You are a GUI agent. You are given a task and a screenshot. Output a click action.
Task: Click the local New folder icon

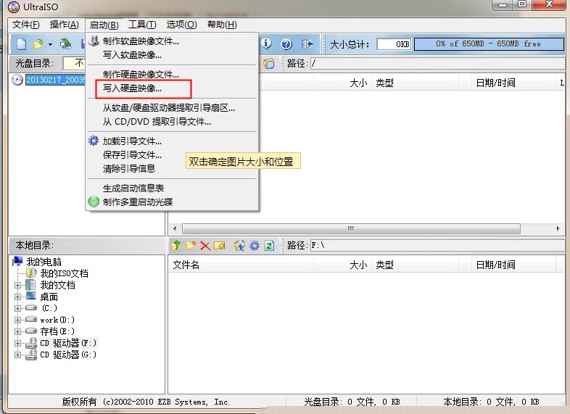(x=191, y=245)
